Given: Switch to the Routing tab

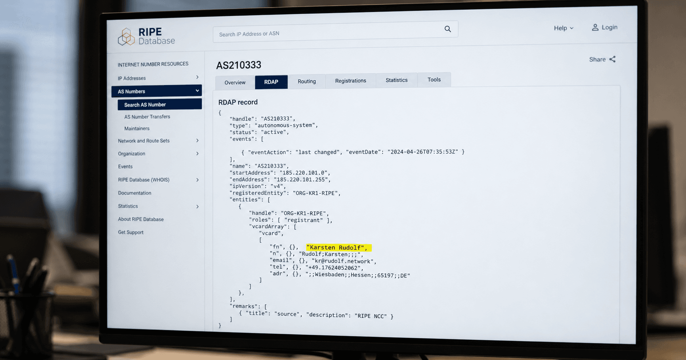Looking at the screenshot, I should [x=307, y=81].
